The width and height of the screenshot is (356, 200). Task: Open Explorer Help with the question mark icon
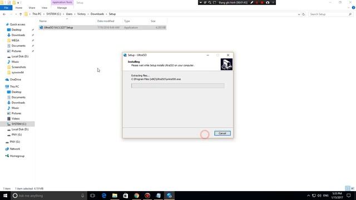353,8
